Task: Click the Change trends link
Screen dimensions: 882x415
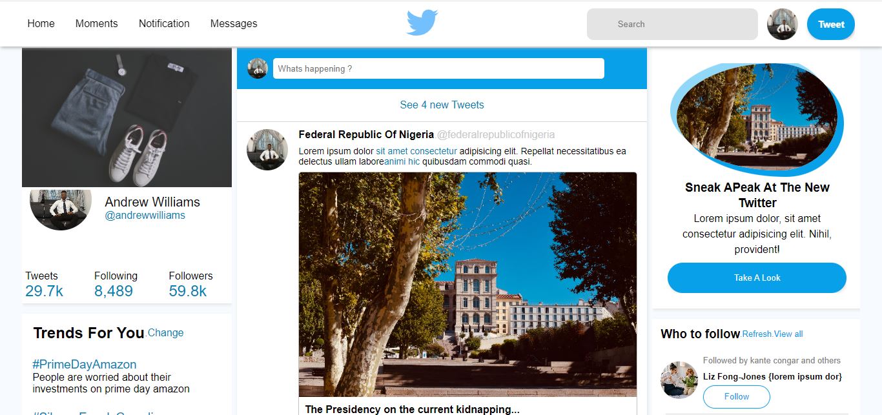Action: coord(166,333)
